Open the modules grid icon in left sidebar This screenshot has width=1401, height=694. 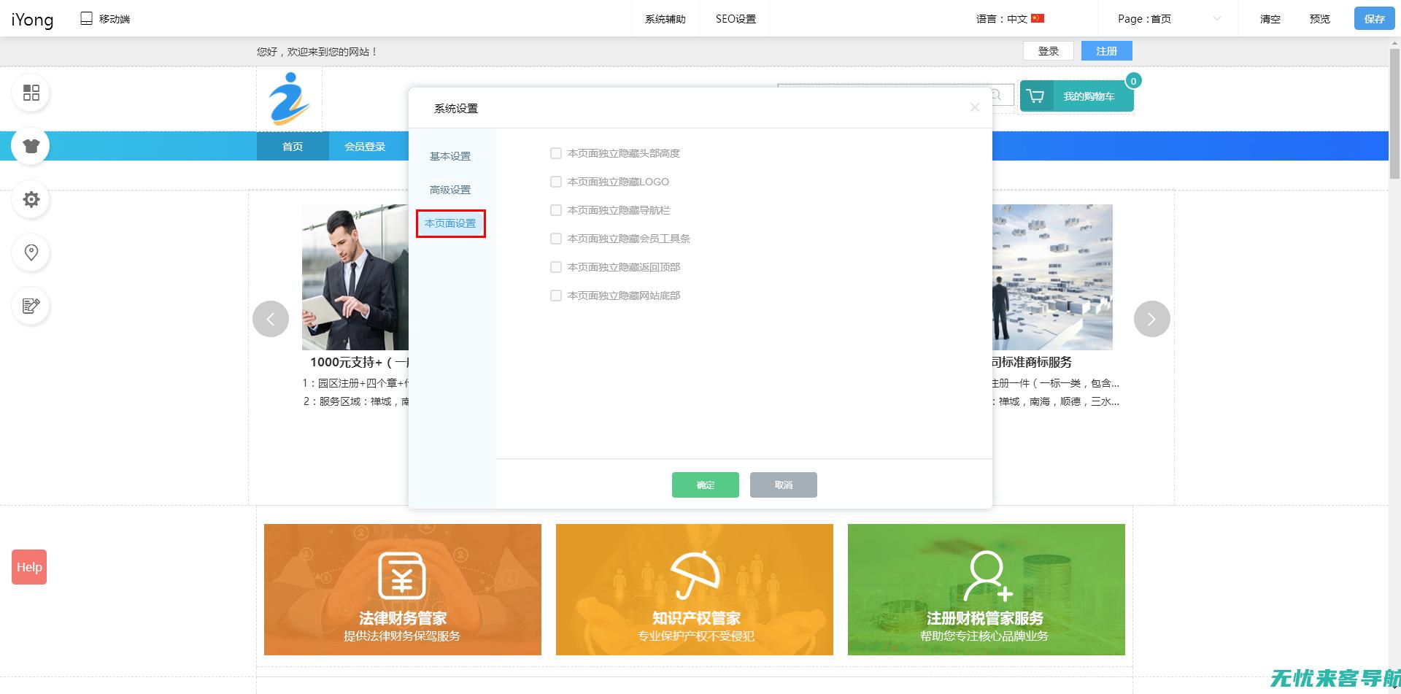pos(31,93)
